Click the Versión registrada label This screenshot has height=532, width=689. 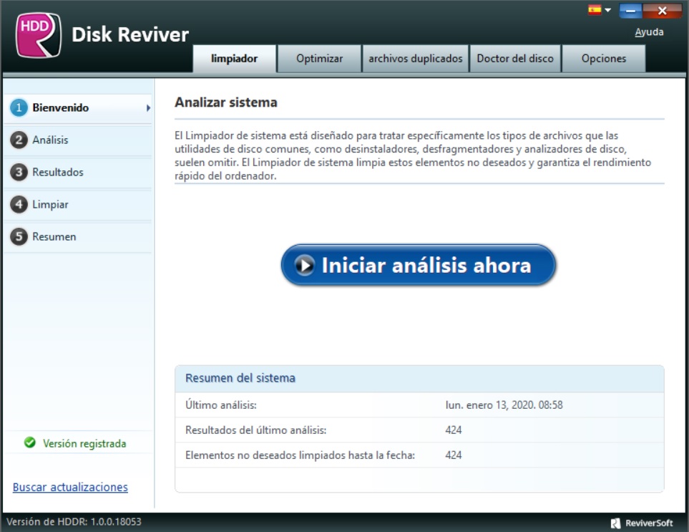pyautogui.click(x=84, y=444)
